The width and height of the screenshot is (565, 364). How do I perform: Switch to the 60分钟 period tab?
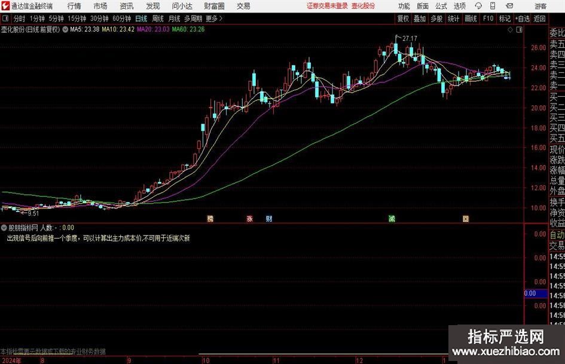(x=121, y=19)
